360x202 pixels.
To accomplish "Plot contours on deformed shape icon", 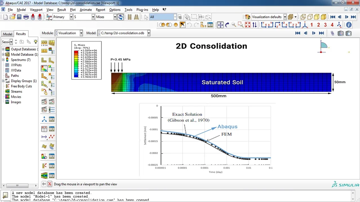I will tap(44, 68).
